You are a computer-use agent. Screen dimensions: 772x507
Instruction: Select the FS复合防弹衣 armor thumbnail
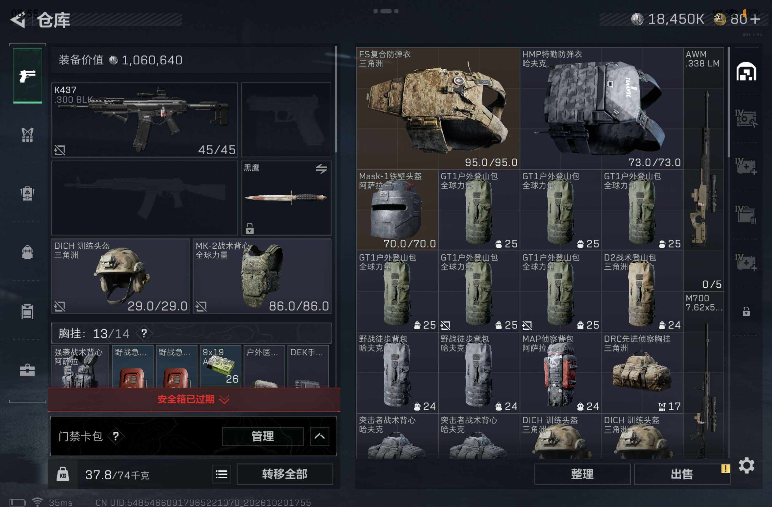(438, 108)
